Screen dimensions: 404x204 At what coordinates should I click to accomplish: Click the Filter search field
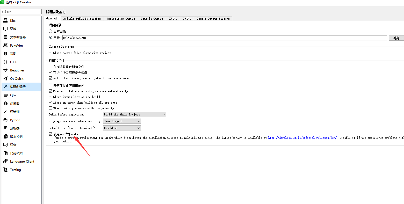click(x=21, y=12)
